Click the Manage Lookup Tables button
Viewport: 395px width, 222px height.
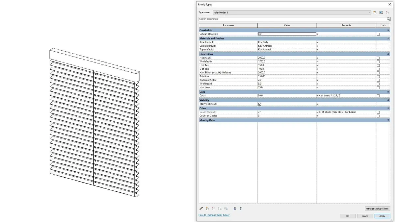[377, 209]
